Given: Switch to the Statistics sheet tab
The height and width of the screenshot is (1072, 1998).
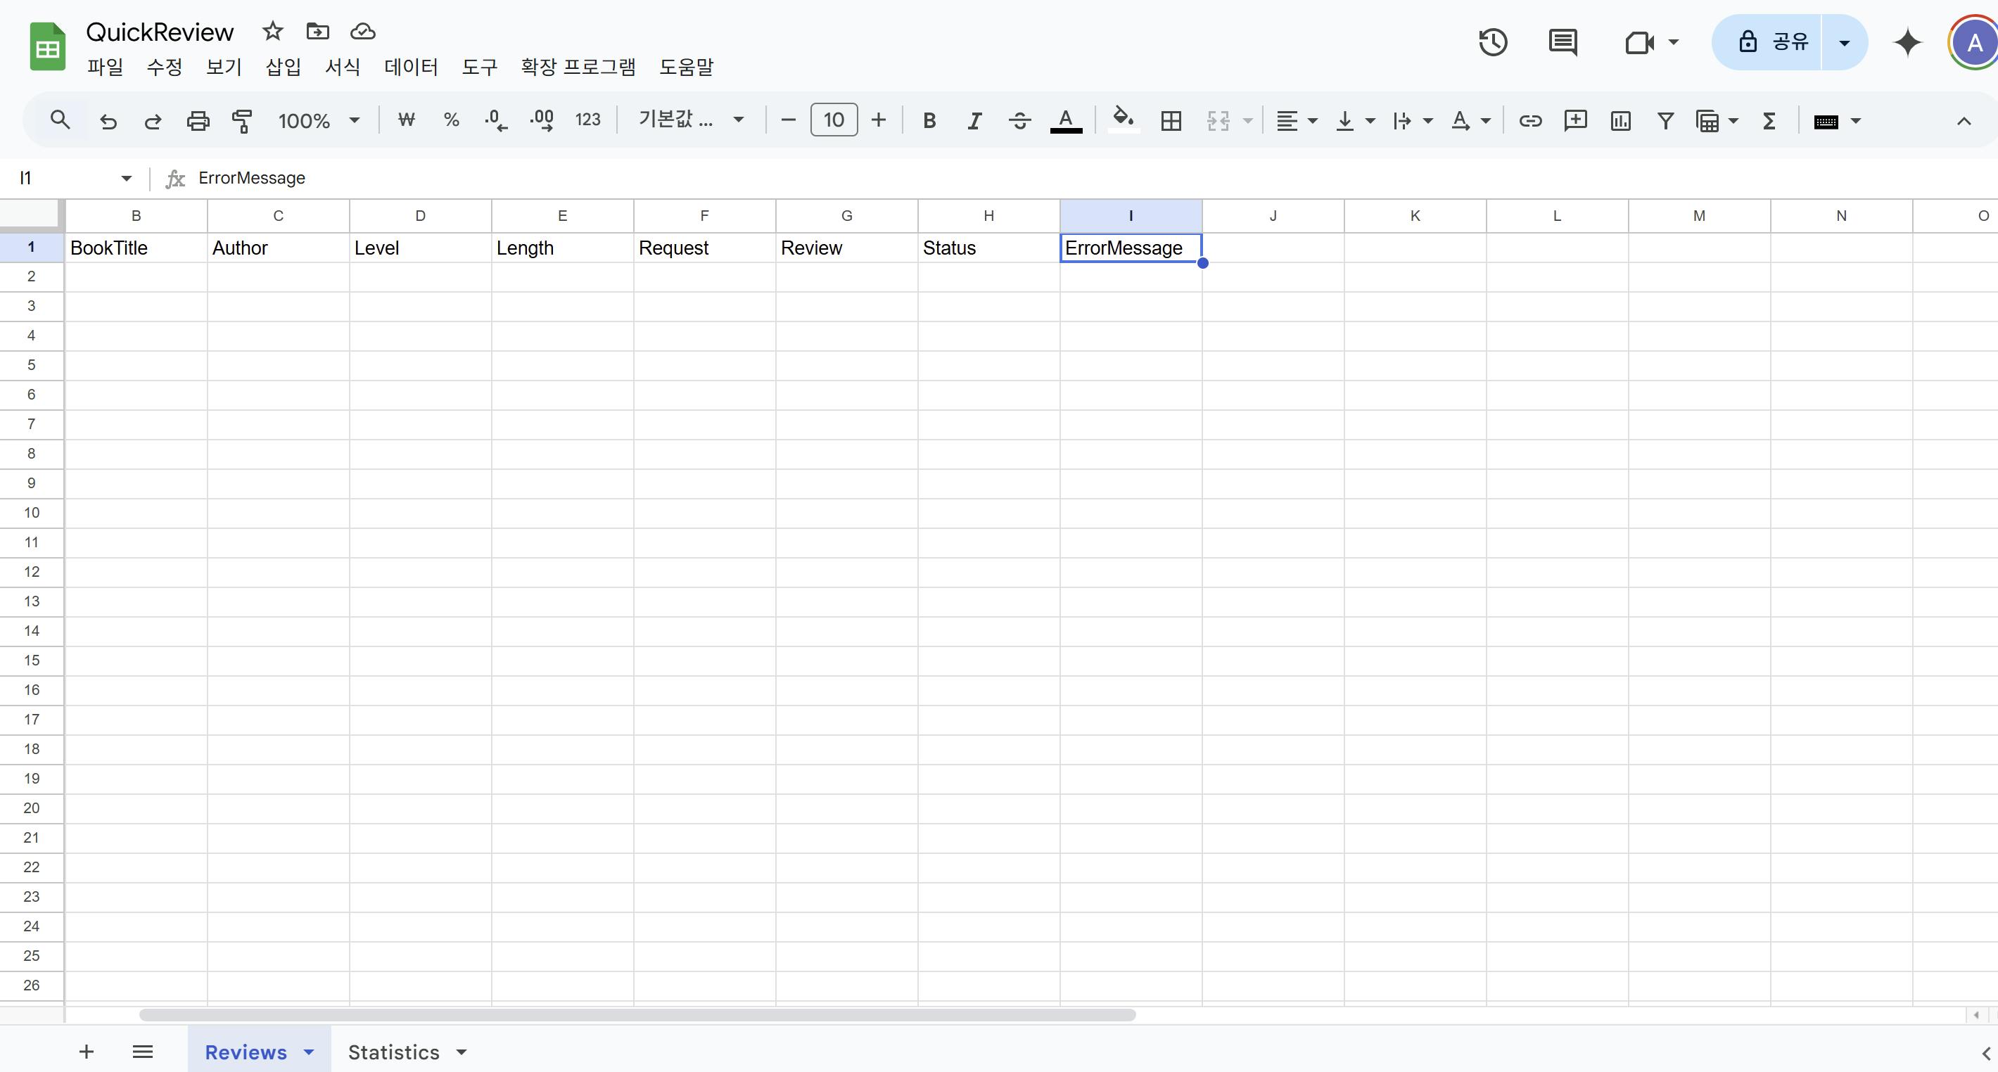Looking at the screenshot, I should point(393,1052).
